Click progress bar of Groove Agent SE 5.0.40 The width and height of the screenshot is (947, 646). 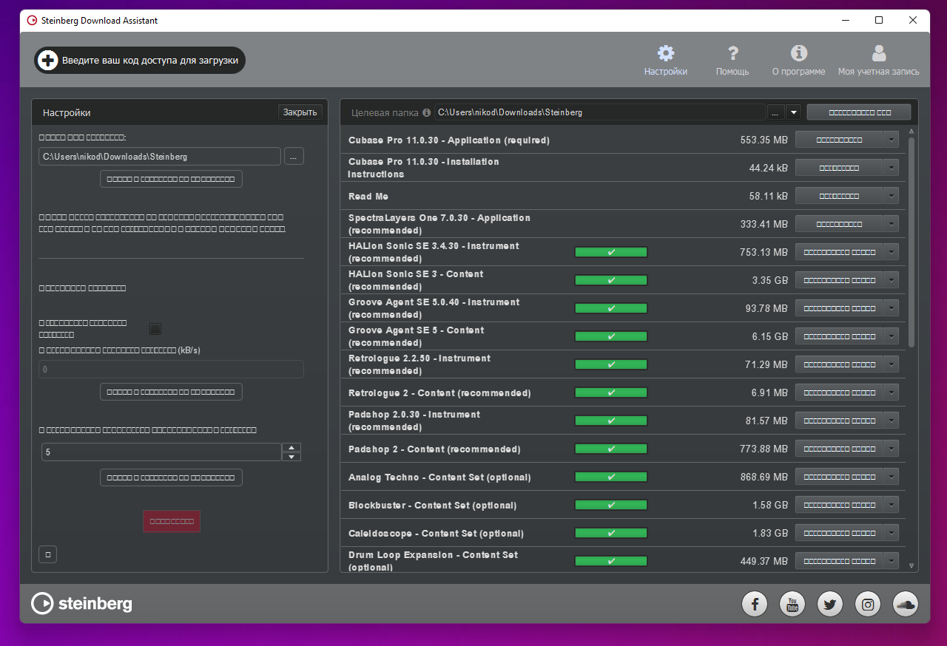coord(611,308)
